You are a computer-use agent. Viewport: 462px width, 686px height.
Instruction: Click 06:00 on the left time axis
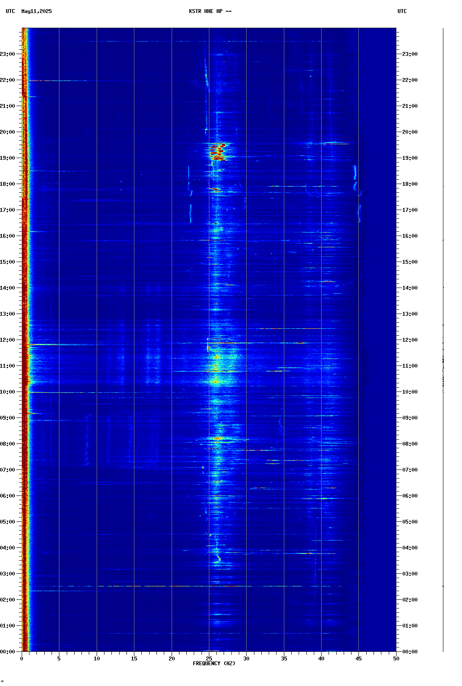point(7,496)
